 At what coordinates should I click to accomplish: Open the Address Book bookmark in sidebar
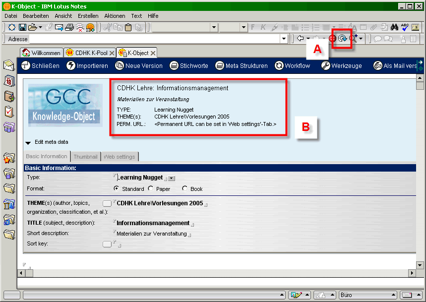pos(9,96)
